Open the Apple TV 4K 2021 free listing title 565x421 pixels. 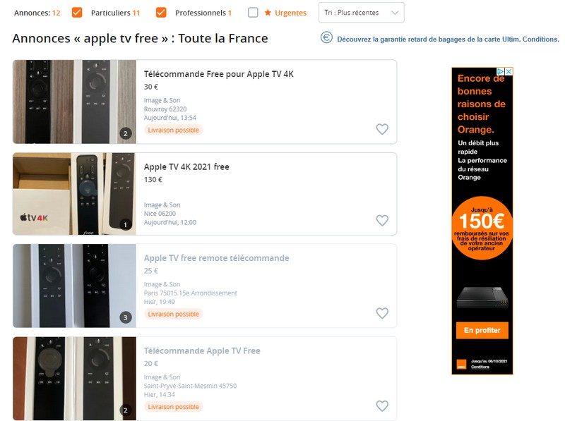point(186,167)
